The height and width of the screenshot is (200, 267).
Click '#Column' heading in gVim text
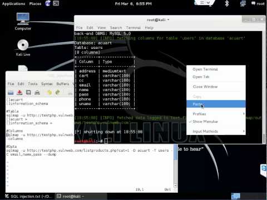point(14,131)
